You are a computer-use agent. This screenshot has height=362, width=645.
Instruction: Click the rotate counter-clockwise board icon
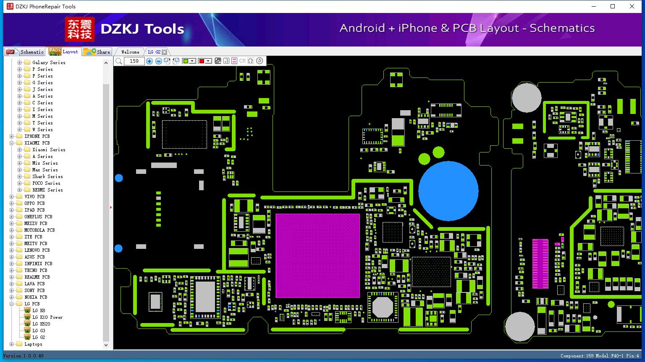pyautogui.click(x=176, y=61)
